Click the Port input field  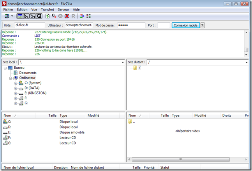(164, 25)
